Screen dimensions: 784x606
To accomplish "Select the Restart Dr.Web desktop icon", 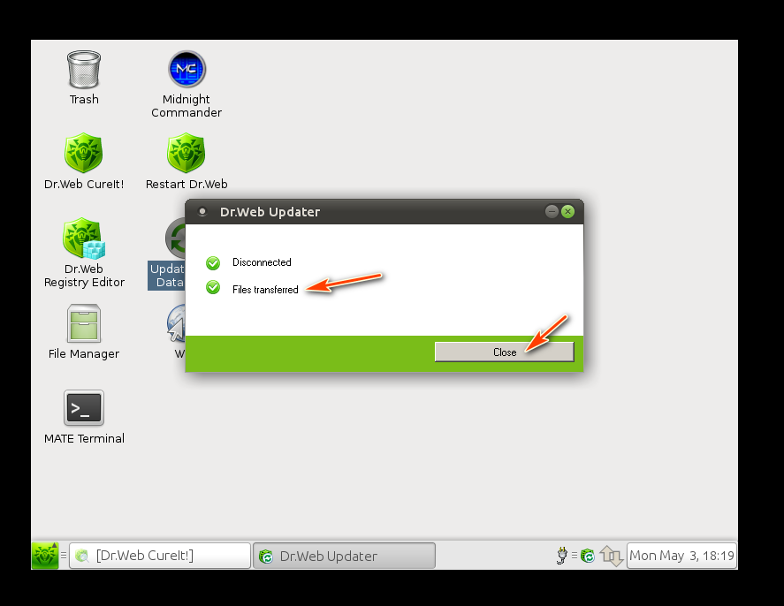I will pyautogui.click(x=186, y=153).
